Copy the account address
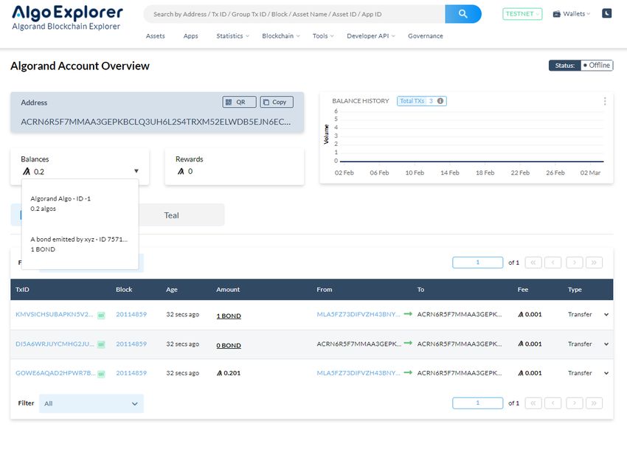This screenshot has height=466, width=627. (x=277, y=102)
